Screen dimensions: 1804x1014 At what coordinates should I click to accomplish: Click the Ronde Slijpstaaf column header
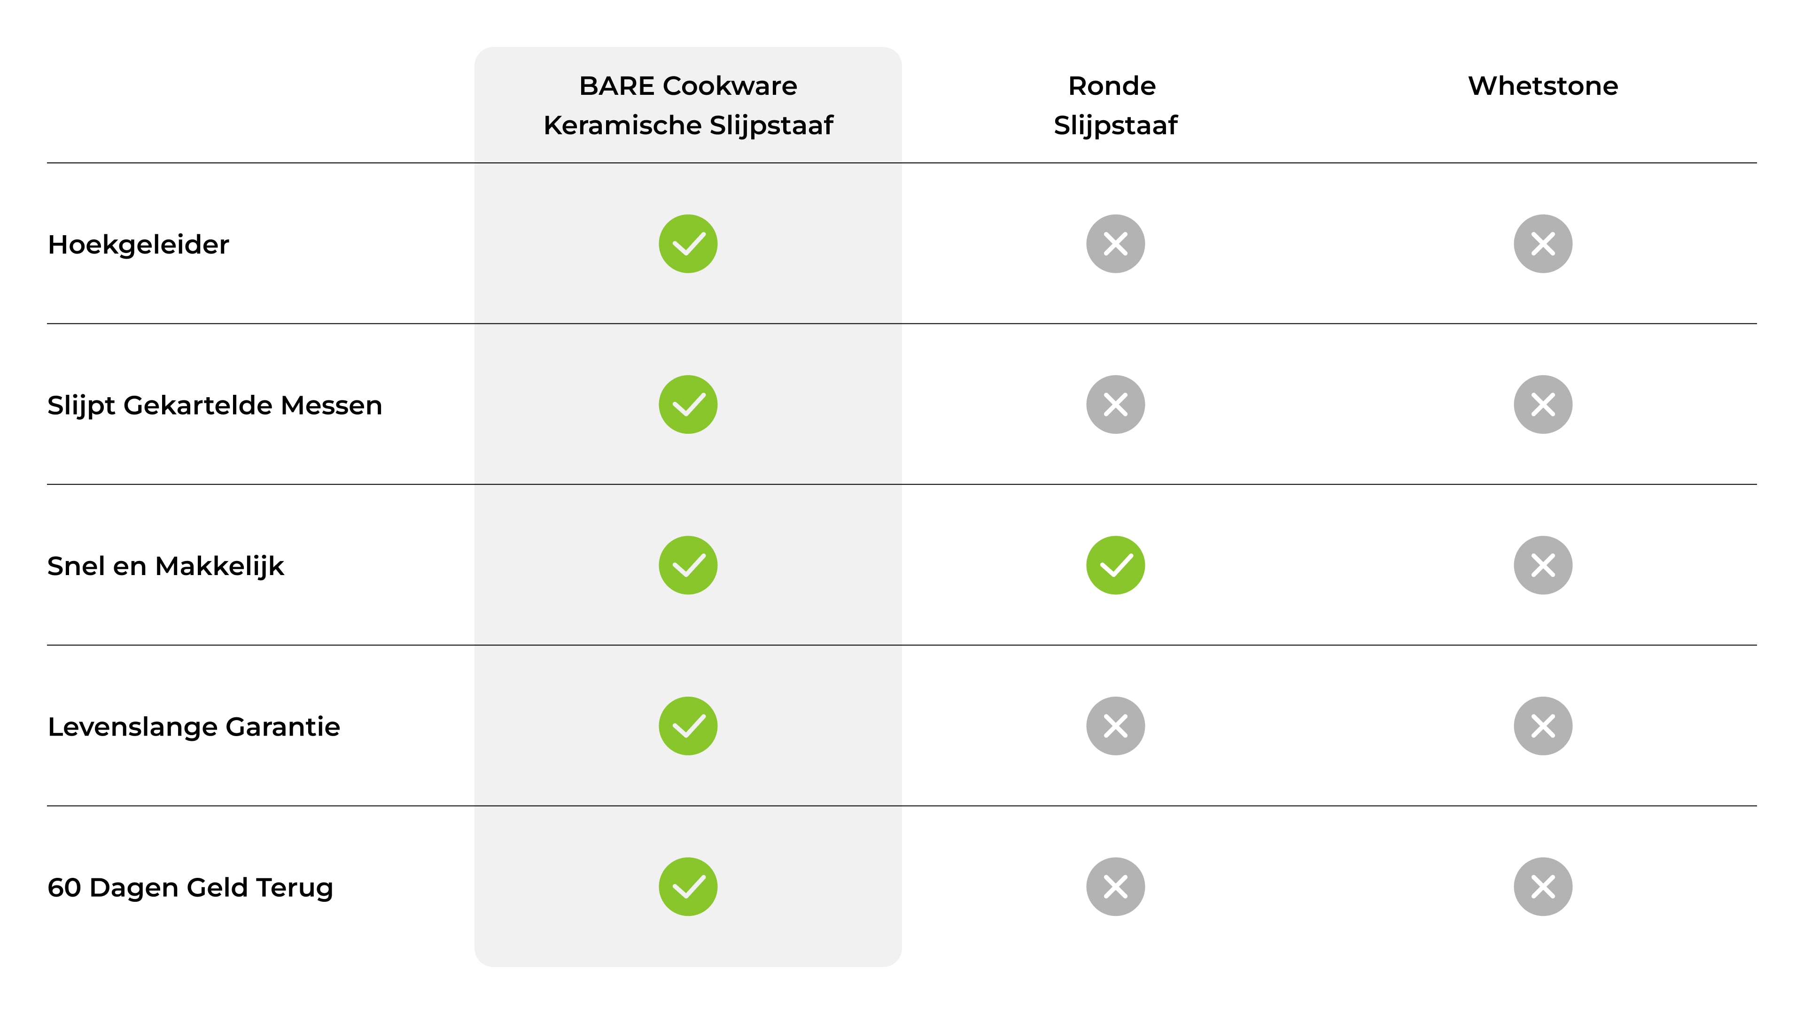(1115, 106)
